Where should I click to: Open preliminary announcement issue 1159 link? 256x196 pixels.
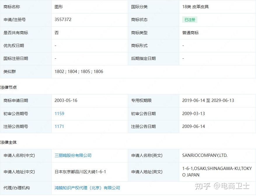59,114
